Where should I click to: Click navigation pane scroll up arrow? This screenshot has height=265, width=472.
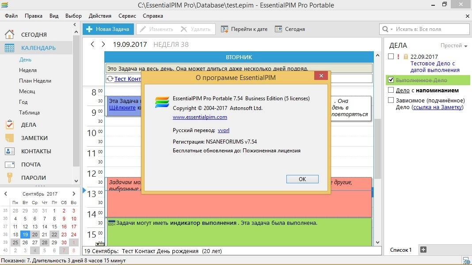click(76, 32)
